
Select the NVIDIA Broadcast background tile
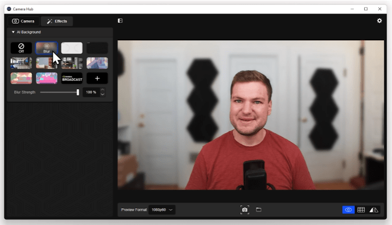pyautogui.click(x=72, y=79)
